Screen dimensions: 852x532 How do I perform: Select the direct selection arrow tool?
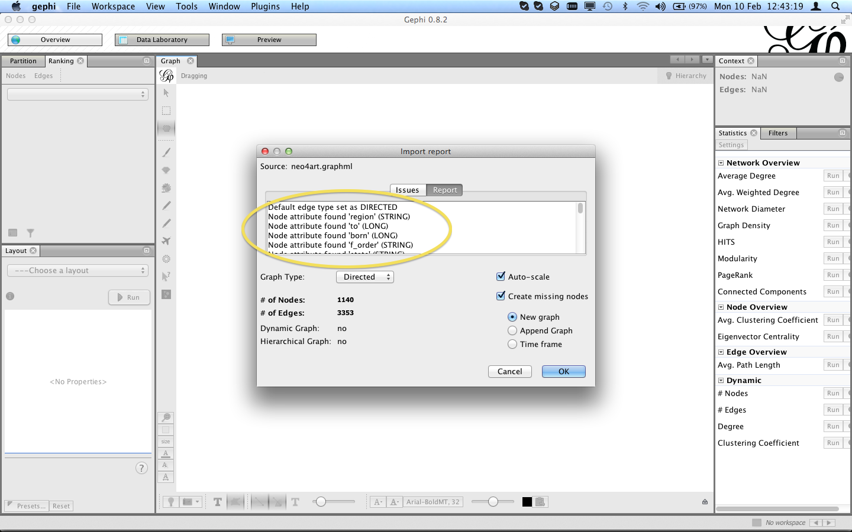(x=166, y=93)
